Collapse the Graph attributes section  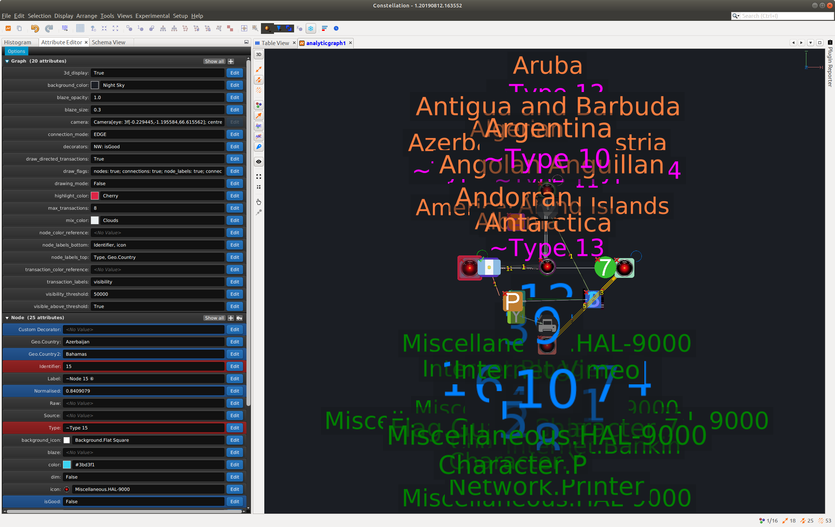pos(7,61)
